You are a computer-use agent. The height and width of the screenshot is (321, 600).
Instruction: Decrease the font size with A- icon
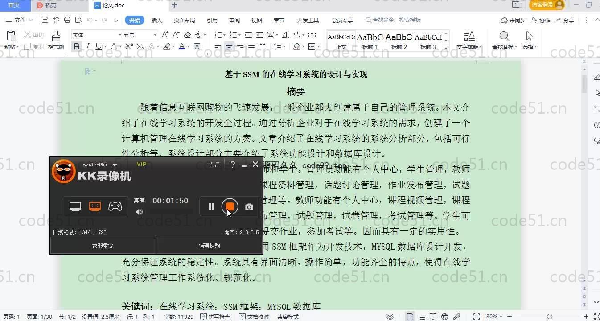176,35
